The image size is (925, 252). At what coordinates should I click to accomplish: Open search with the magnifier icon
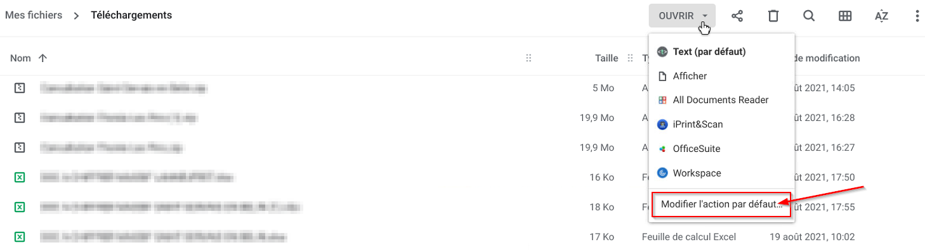[x=809, y=16]
